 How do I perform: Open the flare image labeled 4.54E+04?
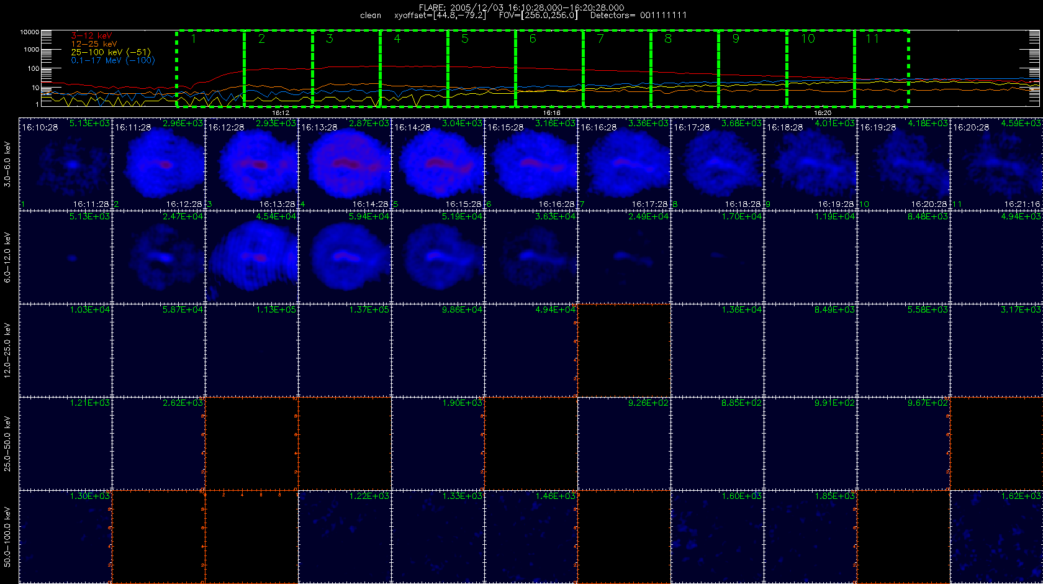point(251,257)
